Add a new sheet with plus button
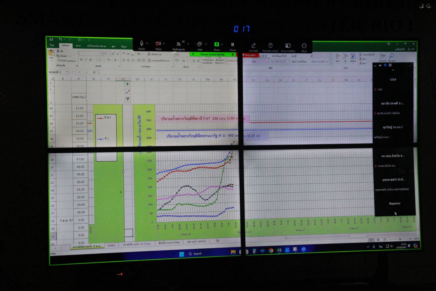Viewport: 436px width, 291px height. point(218,241)
